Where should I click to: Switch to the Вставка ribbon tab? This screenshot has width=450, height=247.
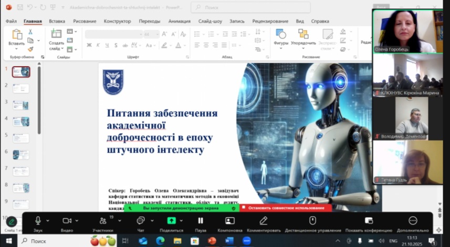(x=57, y=22)
